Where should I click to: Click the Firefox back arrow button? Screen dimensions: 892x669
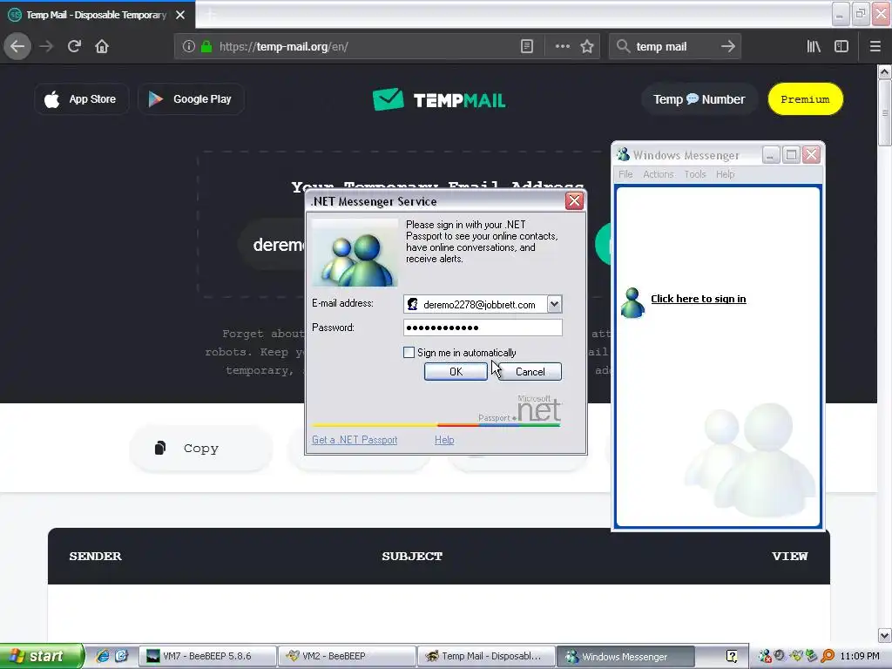click(17, 46)
